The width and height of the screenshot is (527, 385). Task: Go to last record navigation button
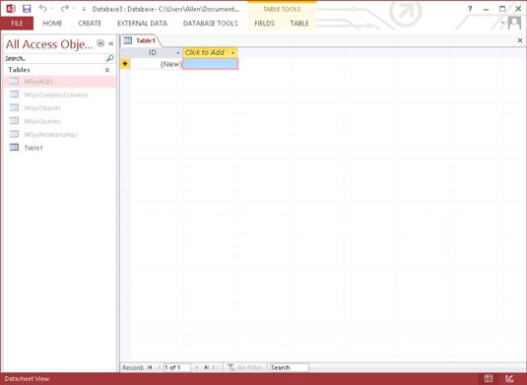click(206, 367)
